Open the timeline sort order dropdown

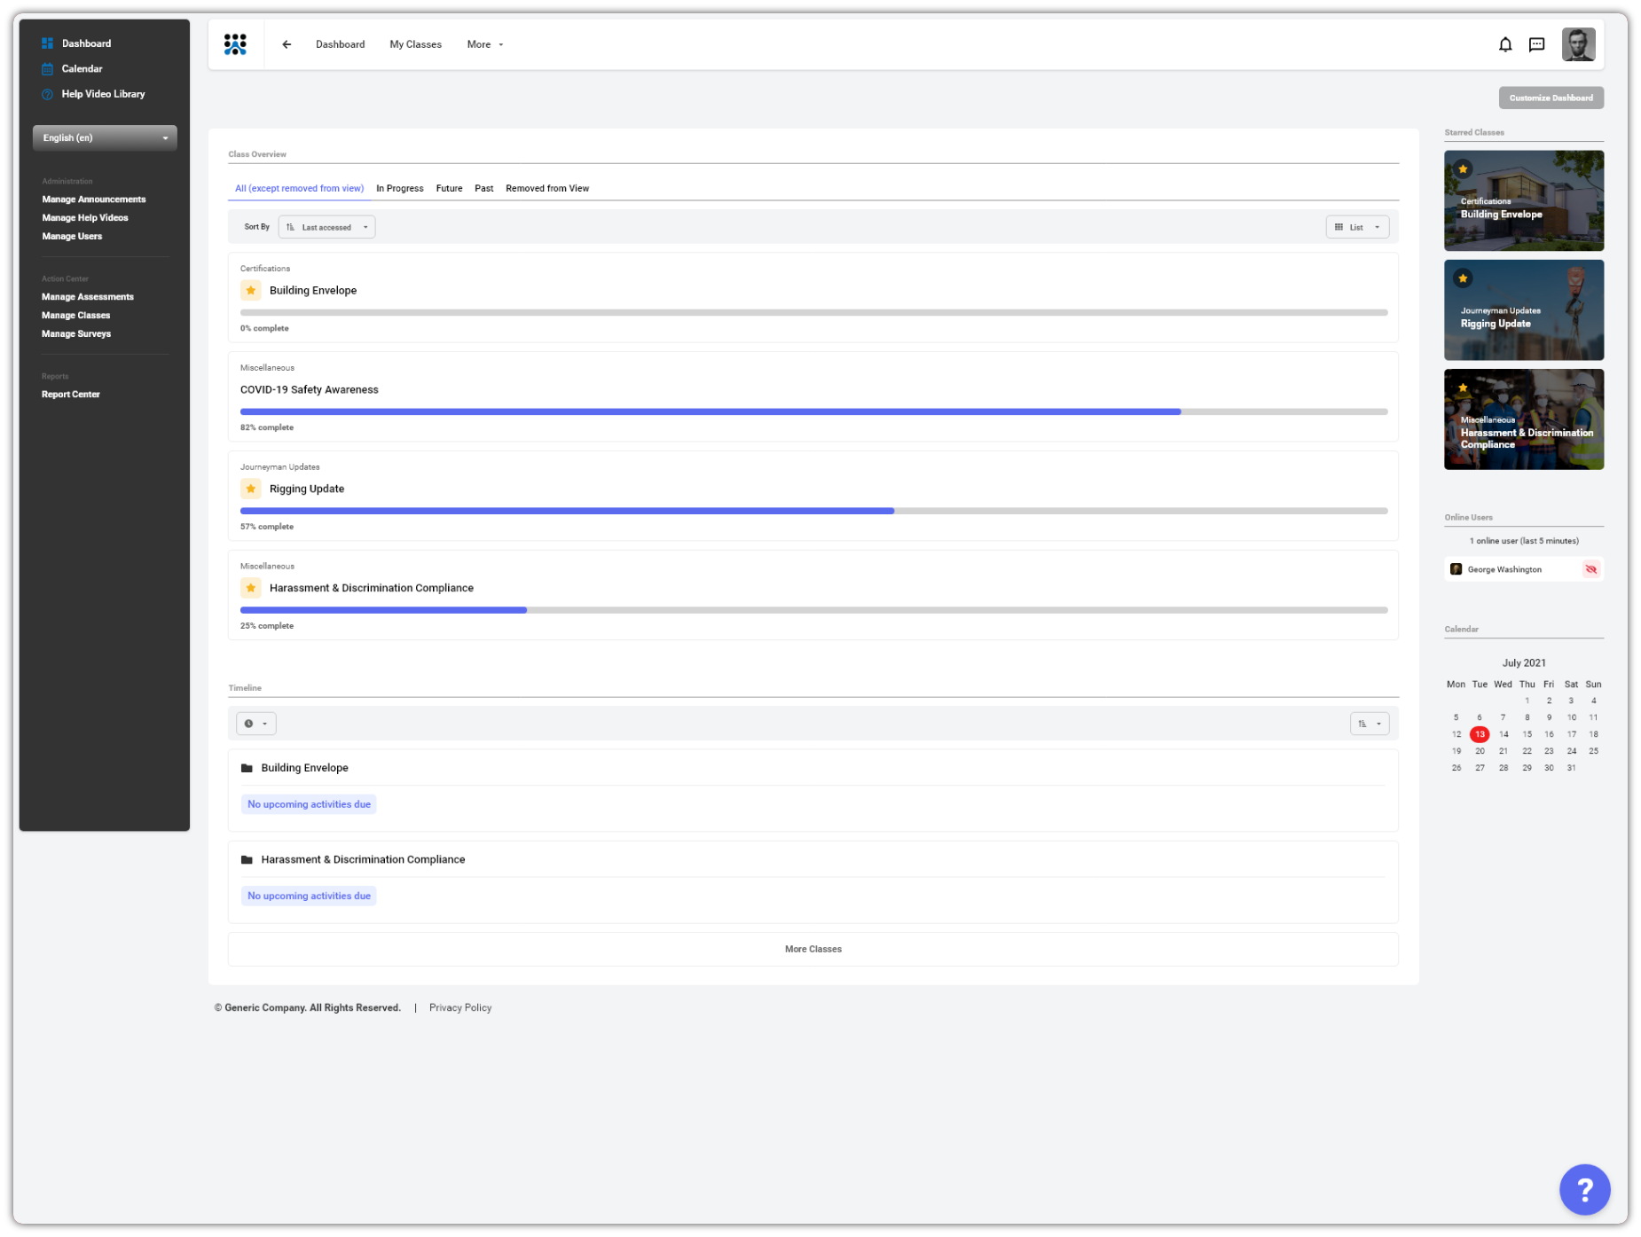click(1370, 724)
